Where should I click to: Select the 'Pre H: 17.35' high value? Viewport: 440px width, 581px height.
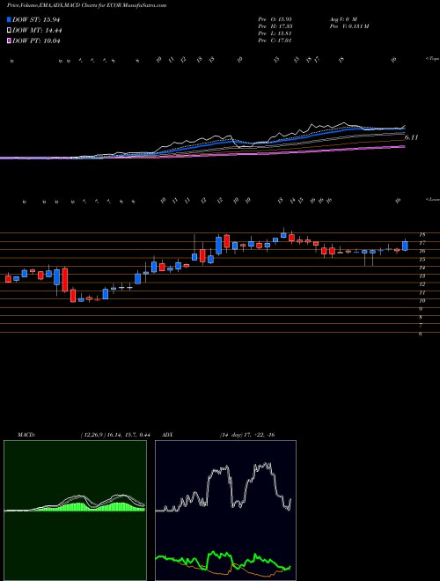[275, 26]
